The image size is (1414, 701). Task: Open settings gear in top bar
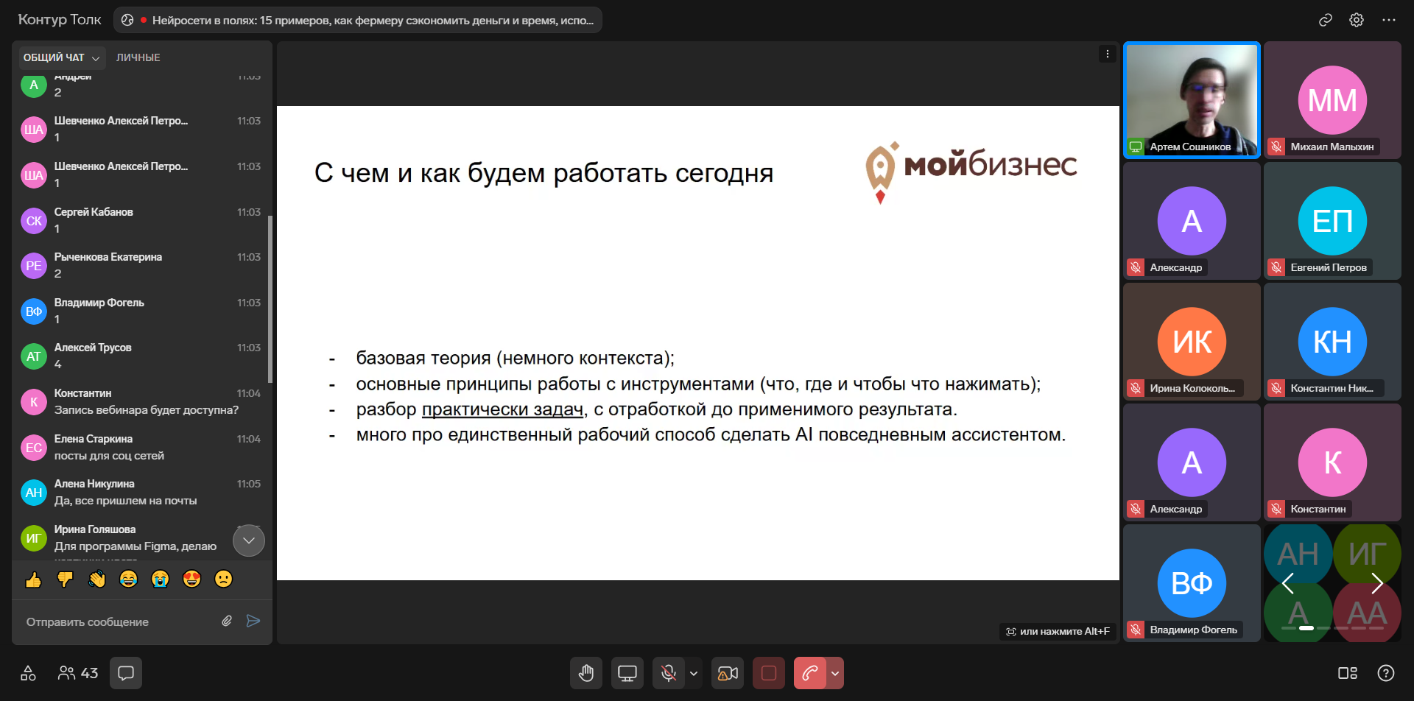point(1357,20)
